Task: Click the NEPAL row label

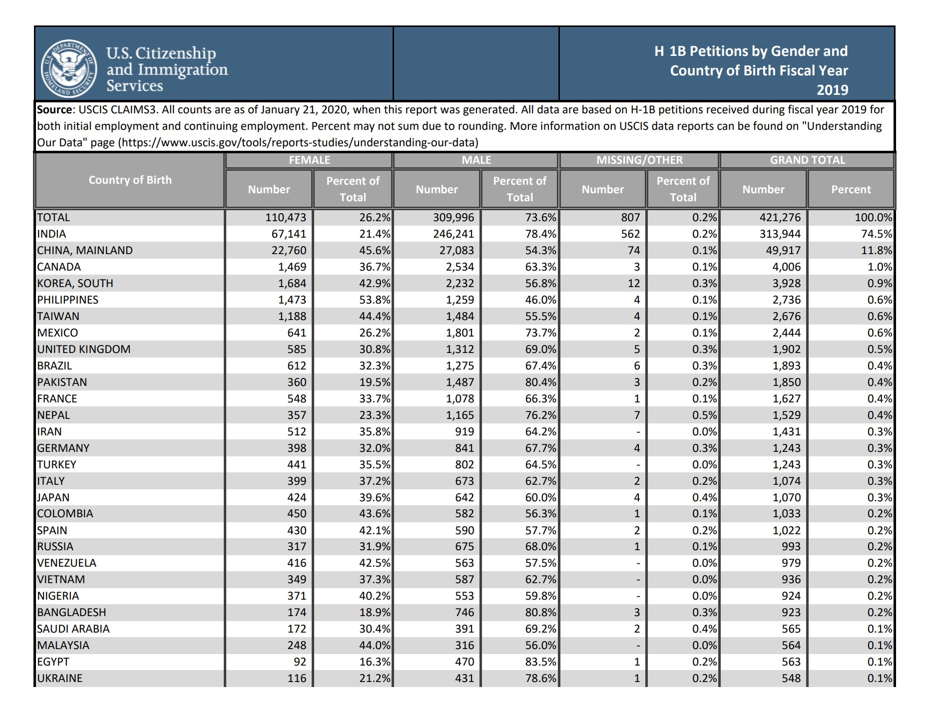Action: point(53,415)
